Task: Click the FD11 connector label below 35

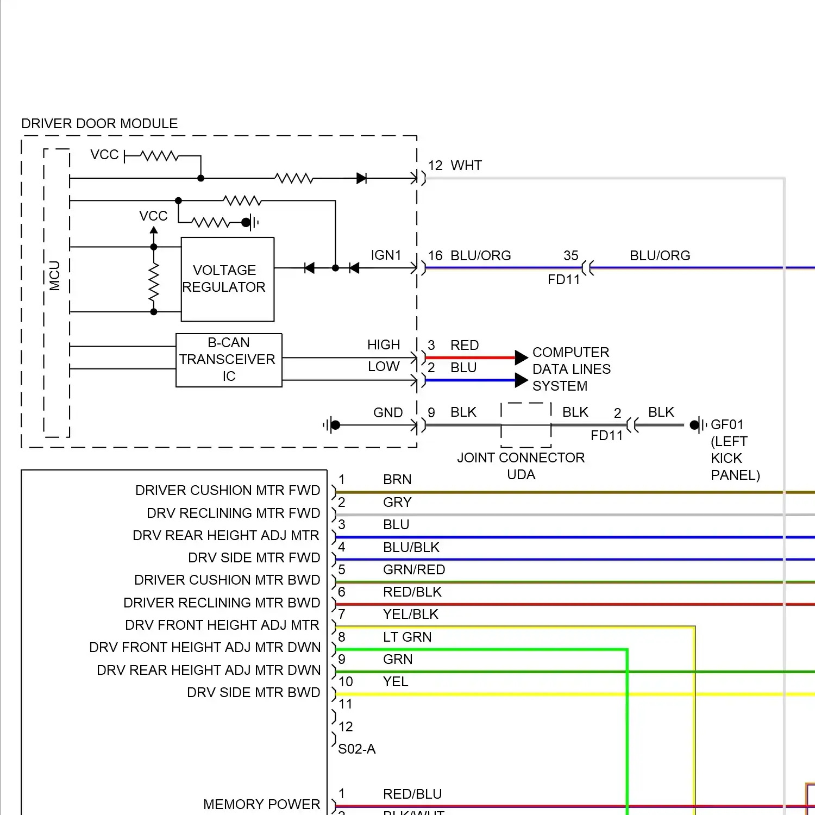Action: pos(563,279)
